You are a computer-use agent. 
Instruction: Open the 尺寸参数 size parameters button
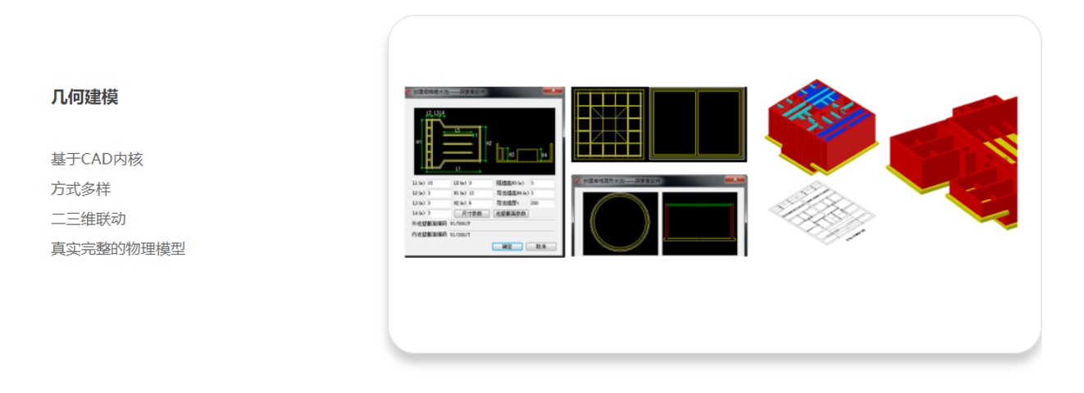(472, 214)
